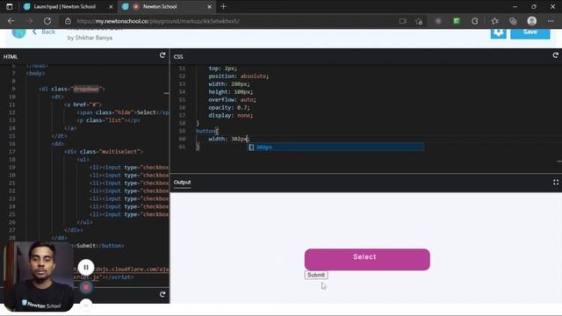Click the dl class "dropdown" HTML line

(x=72, y=89)
